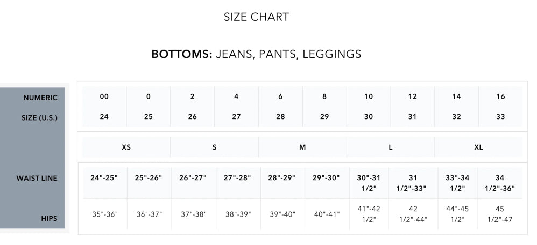This screenshot has width=537, height=245.
Task: Click hips 45 1/2"-47 cell
Action: [500, 214]
